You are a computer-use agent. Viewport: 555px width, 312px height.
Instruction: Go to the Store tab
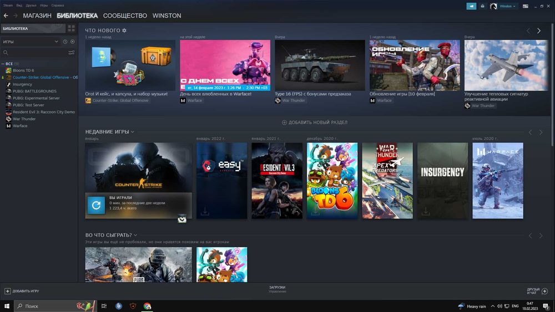[x=37, y=16]
